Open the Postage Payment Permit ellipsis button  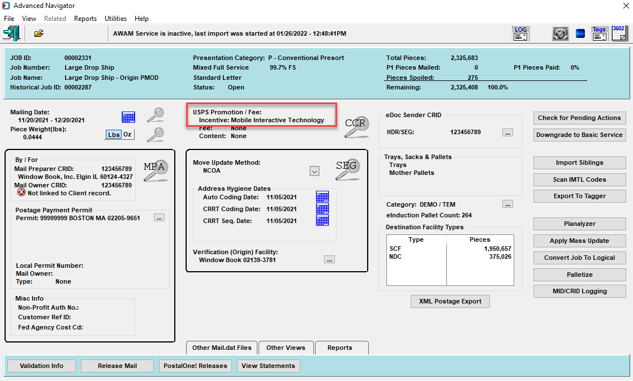(160, 218)
